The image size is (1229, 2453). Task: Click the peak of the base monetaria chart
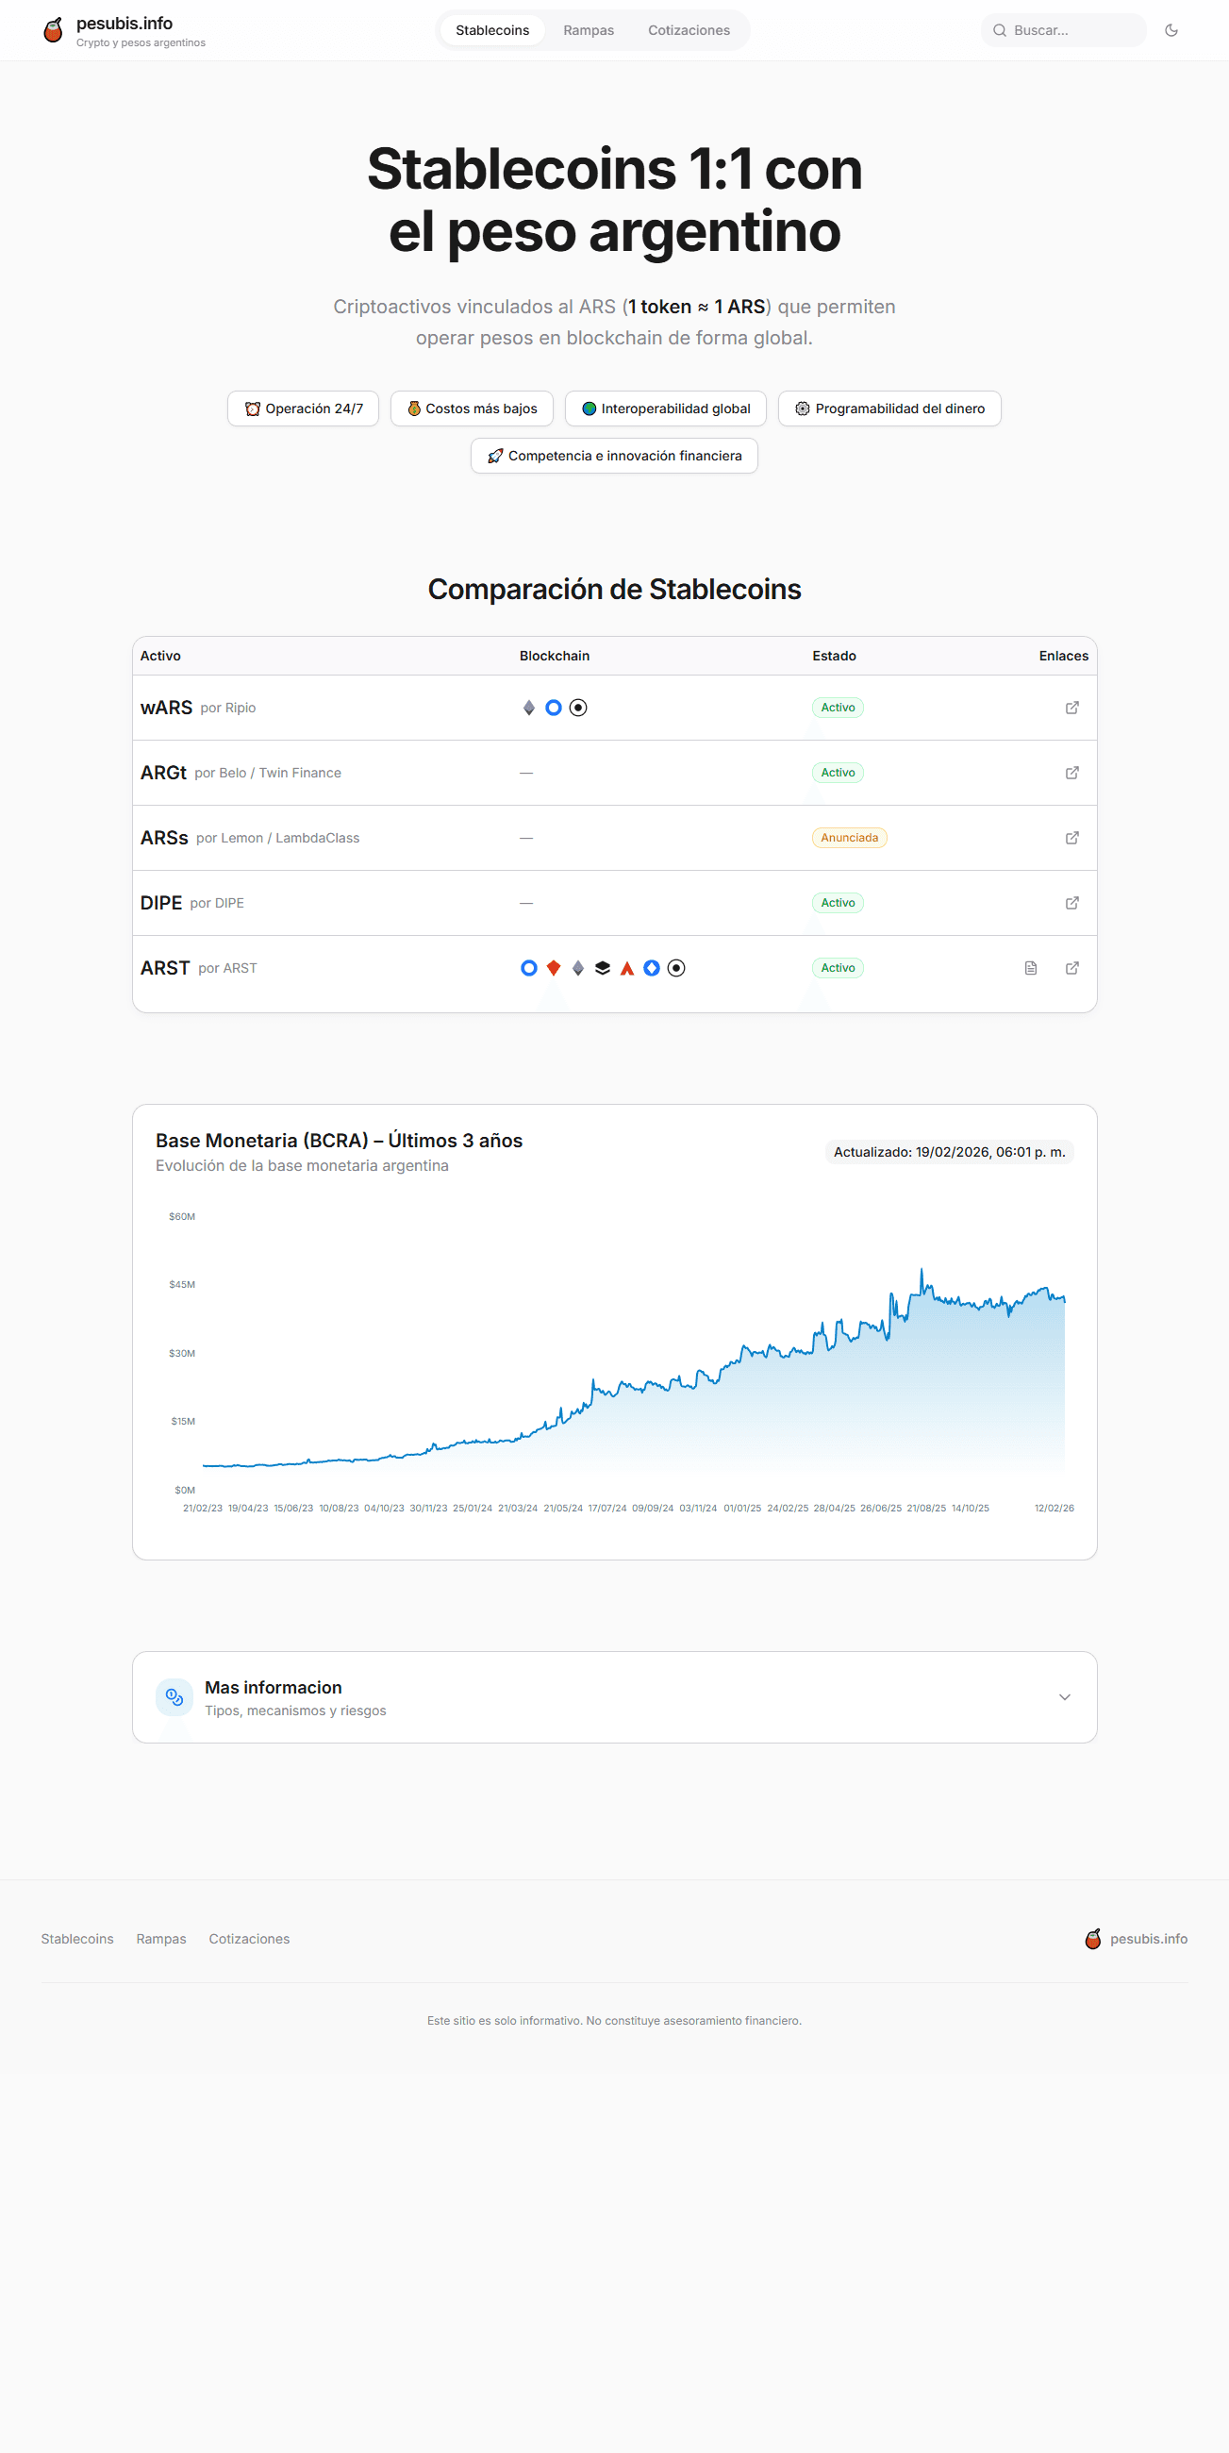point(921,1270)
